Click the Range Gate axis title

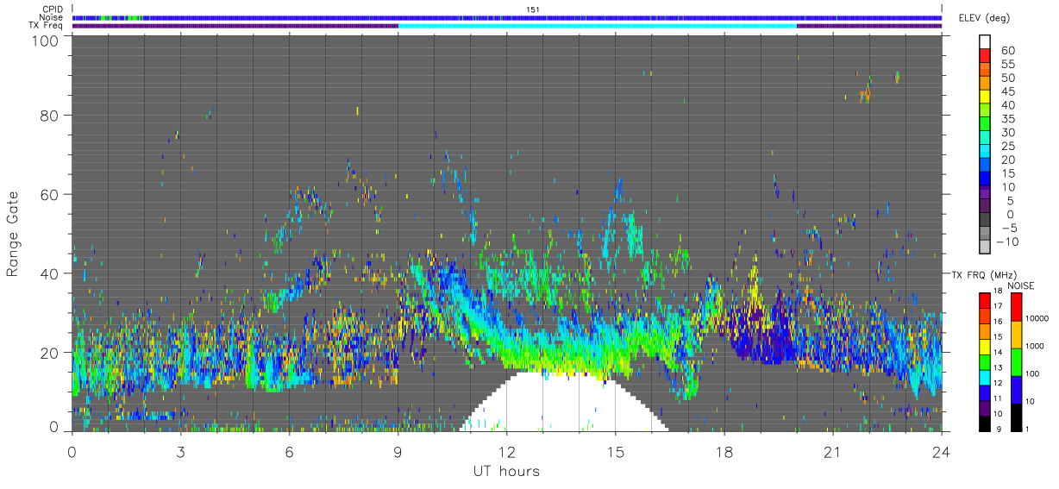(13, 235)
